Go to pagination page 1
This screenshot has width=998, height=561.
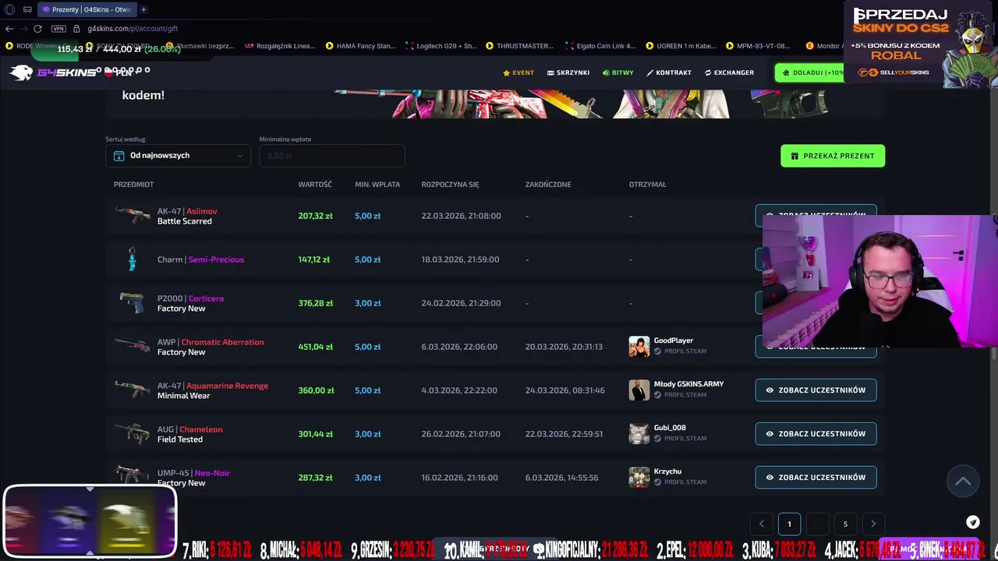789,524
